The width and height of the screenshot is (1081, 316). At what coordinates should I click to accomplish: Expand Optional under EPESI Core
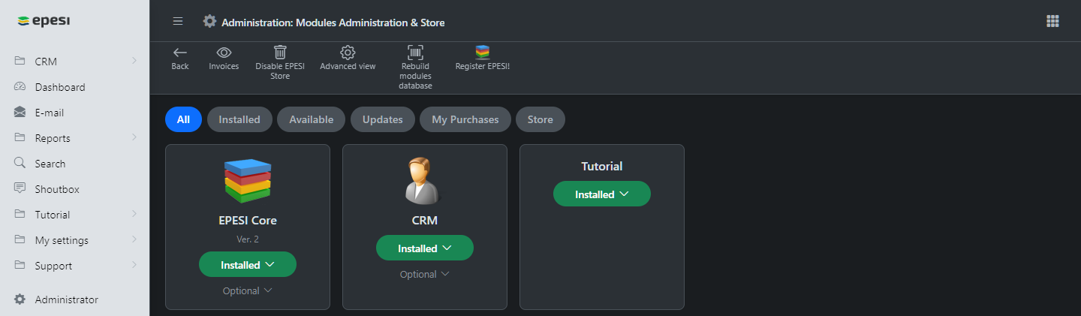(248, 290)
